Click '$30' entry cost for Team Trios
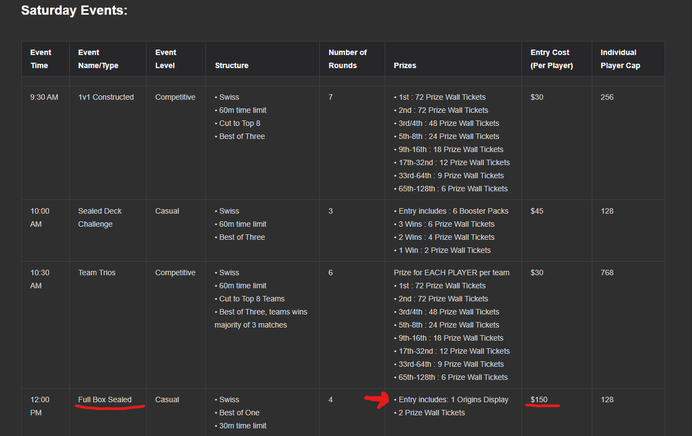 click(x=537, y=273)
